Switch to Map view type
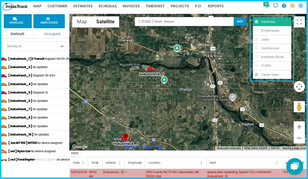This screenshot has height=179, width=308. (x=82, y=22)
